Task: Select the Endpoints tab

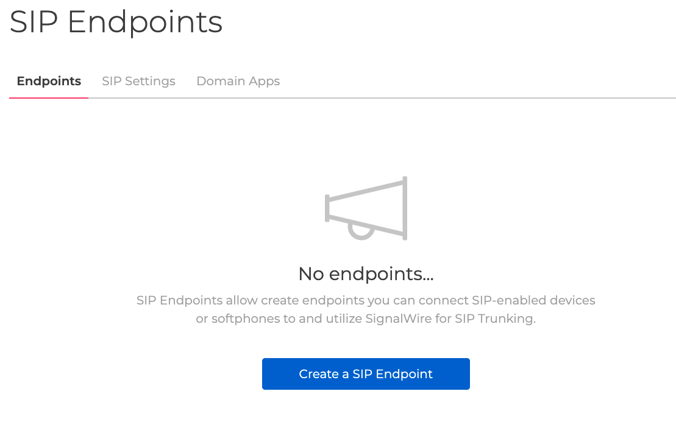Action: (x=49, y=81)
